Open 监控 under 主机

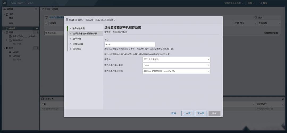pos(11,23)
